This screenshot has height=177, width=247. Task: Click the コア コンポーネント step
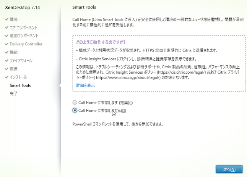point(24,28)
